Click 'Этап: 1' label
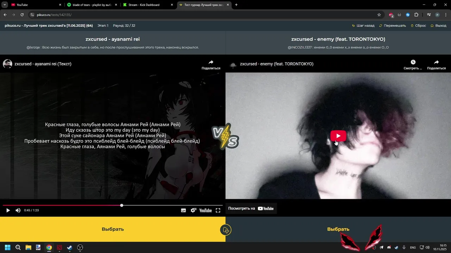This screenshot has width=451, height=253. 103,26
